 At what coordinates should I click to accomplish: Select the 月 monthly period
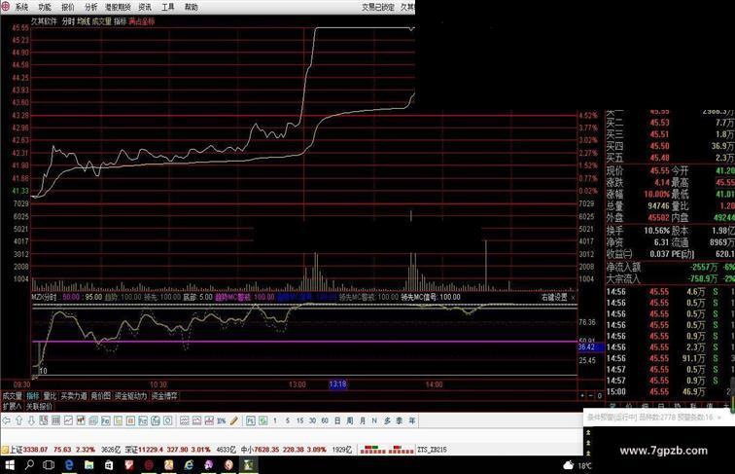click(362, 420)
